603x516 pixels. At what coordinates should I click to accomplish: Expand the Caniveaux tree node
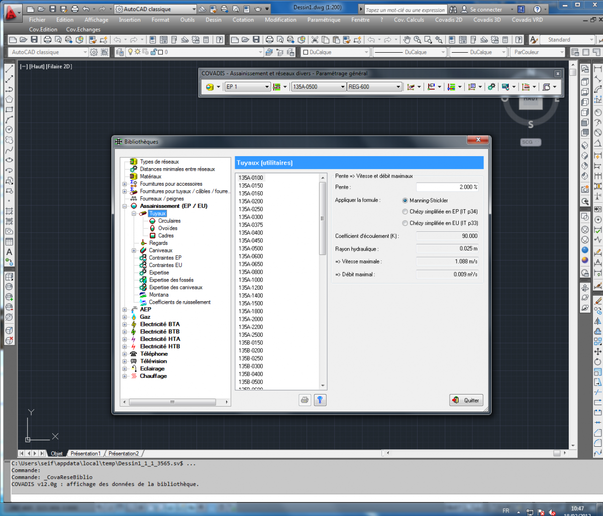(134, 250)
